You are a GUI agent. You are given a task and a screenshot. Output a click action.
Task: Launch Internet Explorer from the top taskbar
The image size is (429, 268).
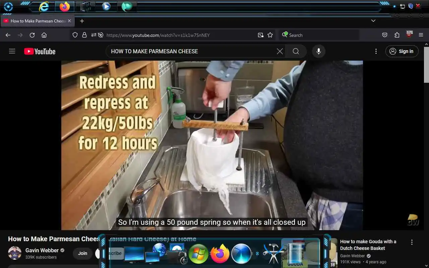point(44,7)
